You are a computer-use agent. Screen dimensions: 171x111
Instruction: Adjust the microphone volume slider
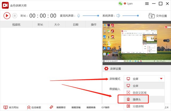[x=91, y=16]
